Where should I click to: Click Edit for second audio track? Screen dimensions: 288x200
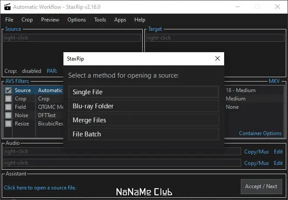coord(278,163)
